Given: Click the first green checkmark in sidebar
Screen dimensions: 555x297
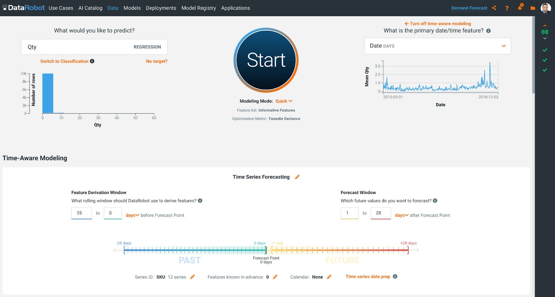Looking at the screenshot, I should pos(545,50).
